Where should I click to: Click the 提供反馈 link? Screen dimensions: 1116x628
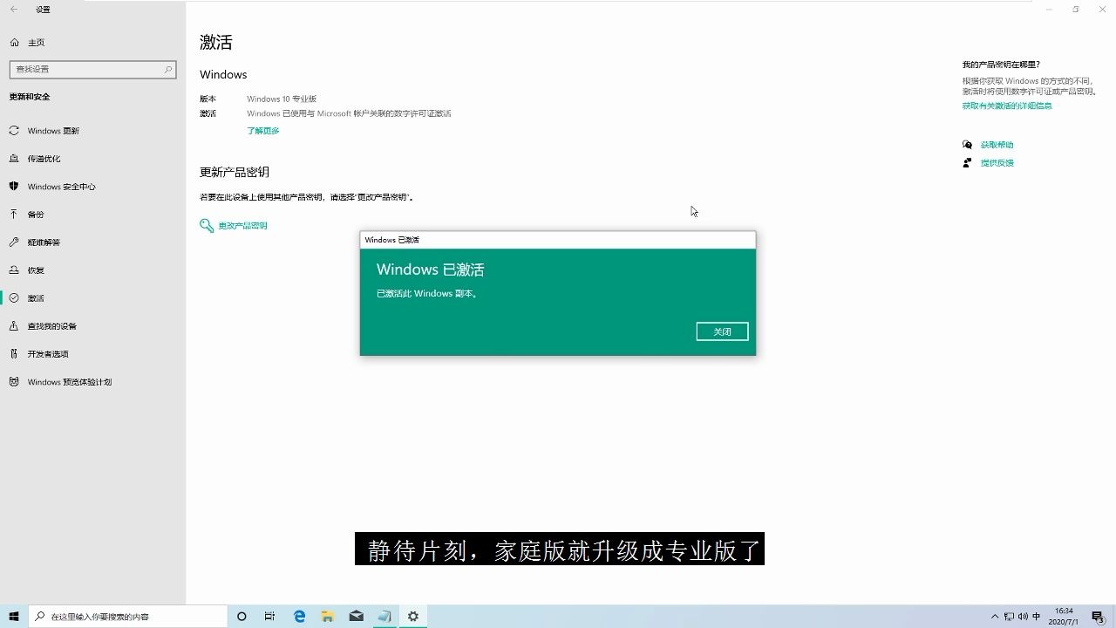tap(997, 163)
